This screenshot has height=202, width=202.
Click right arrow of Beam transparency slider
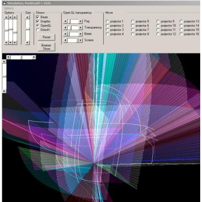coord(80,34)
